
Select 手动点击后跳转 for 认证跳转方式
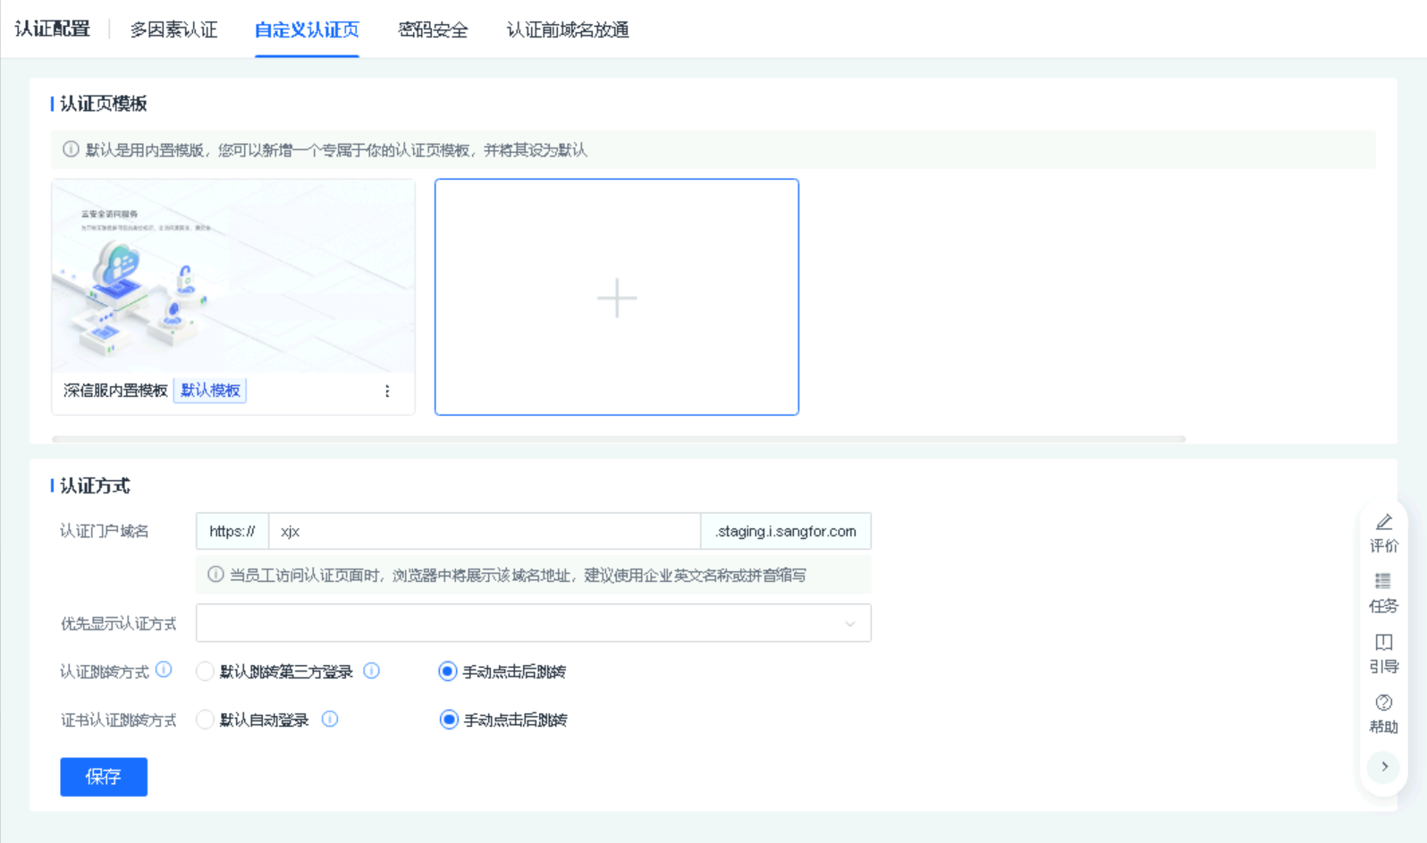tap(448, 671)
